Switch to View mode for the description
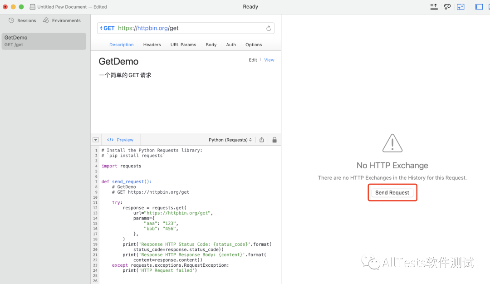Image resolution: width=490 pixels, height=284 pixels. [x=269, y=59]
